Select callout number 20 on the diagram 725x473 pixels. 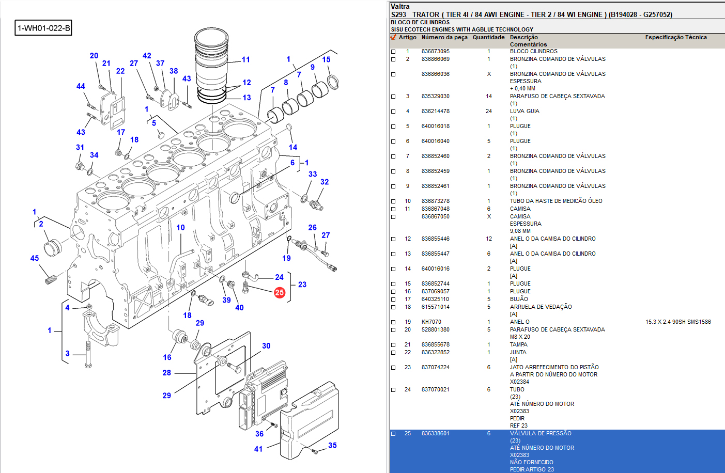pos(94,56)
